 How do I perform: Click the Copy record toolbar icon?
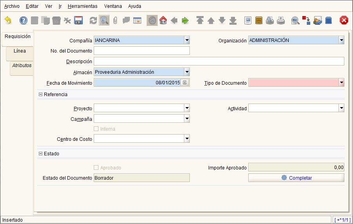point(45,20)
